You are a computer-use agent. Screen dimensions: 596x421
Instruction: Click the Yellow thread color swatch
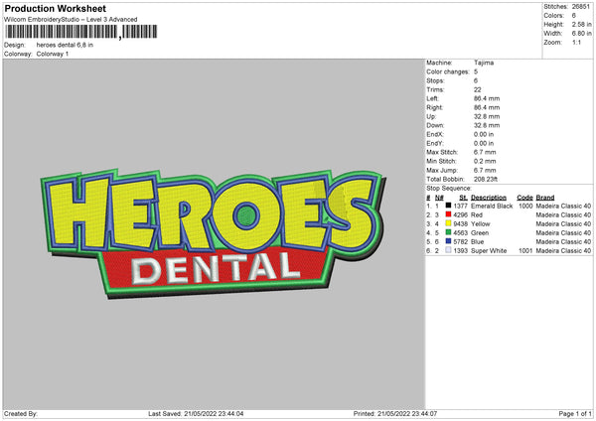point(448,223)
